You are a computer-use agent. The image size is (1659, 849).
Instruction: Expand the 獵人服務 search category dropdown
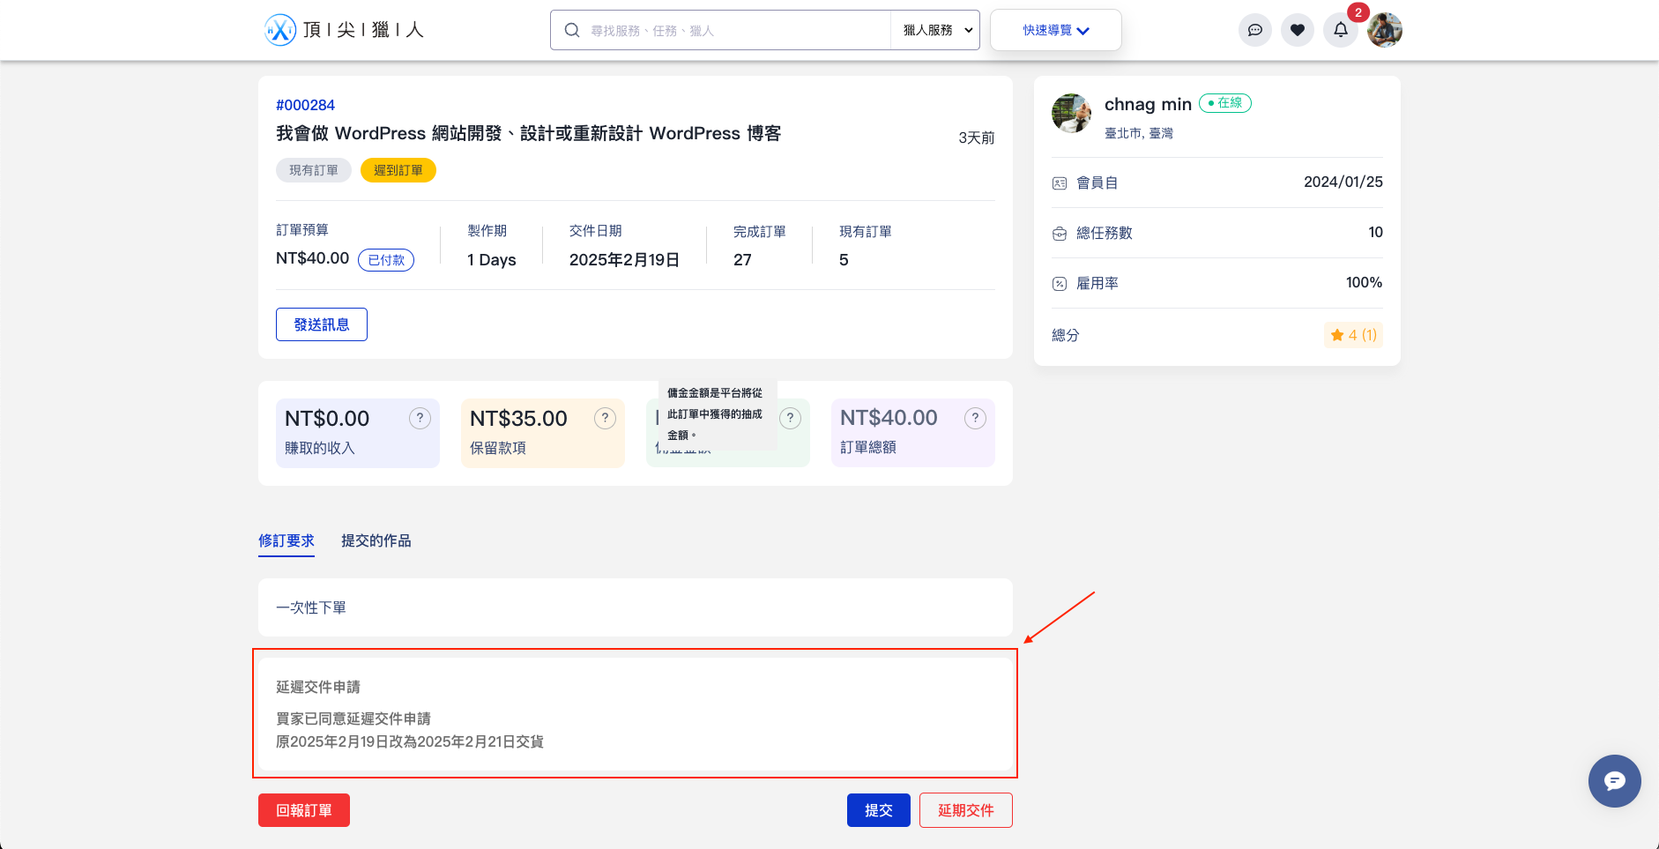936,30
